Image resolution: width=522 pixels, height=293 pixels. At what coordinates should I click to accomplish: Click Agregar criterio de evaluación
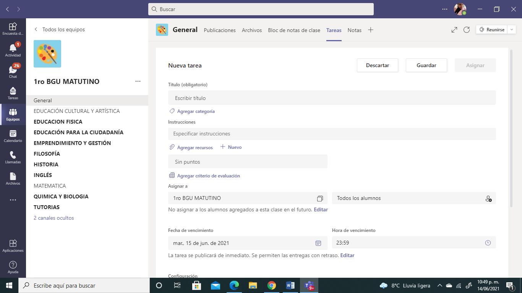pyautogui.click(x=204, y=176)
